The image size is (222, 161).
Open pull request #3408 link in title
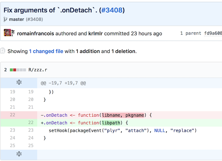coord(112,10)
